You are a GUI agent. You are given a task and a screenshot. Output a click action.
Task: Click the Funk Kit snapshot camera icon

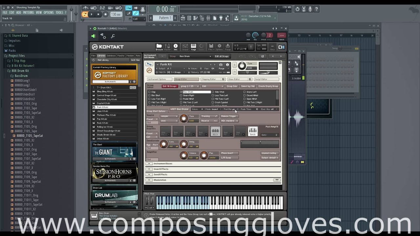point(221,65)
